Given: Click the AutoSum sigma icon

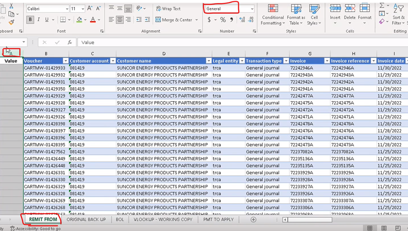Looking at the screenshot, I should pyautogui.click(x=382, y=5).
